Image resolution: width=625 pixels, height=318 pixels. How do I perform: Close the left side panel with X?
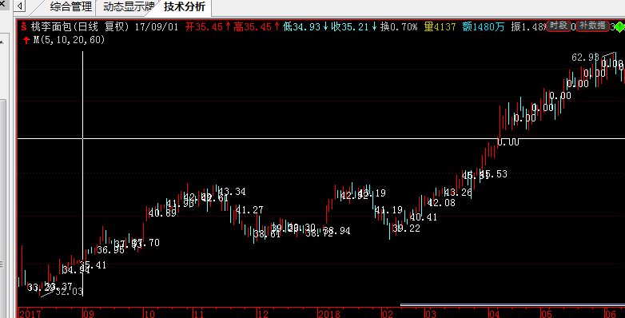click(x=2, y=3)
